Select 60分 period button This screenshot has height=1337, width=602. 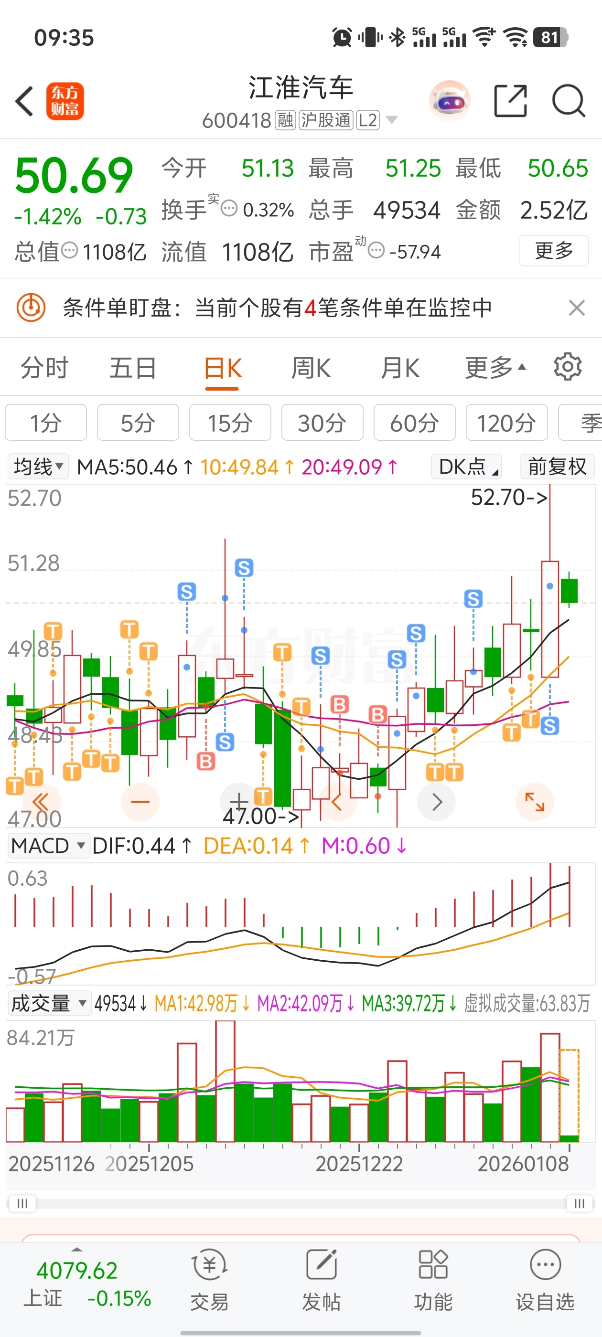coord(415,423)
